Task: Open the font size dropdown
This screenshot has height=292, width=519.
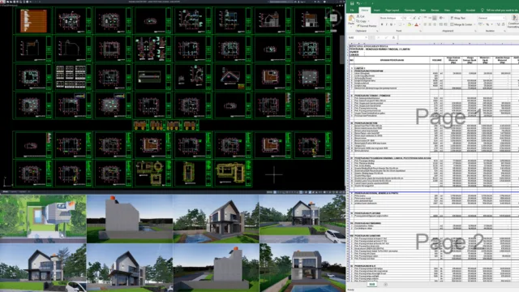Action: [410, 18]
